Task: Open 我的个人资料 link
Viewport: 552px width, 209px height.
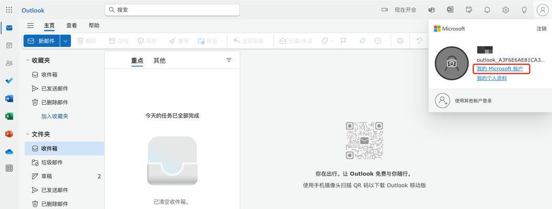Action: pos(492,78)
